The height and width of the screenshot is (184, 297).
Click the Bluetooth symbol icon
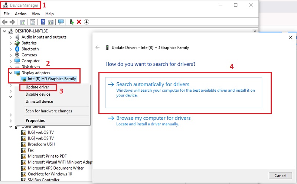(17, 49)
